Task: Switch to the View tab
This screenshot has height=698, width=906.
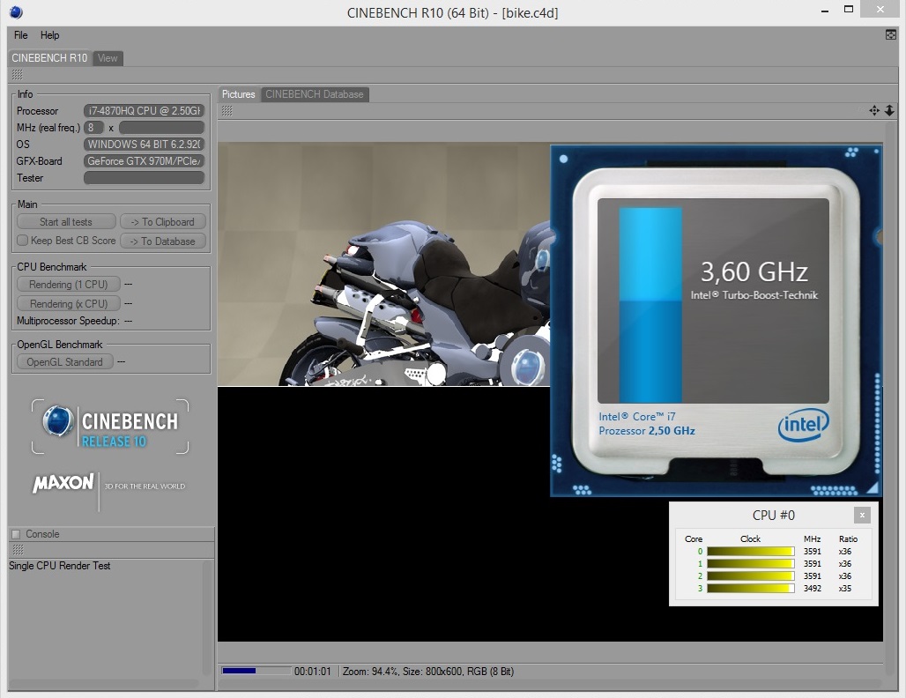Action: [x=108, y=58]
